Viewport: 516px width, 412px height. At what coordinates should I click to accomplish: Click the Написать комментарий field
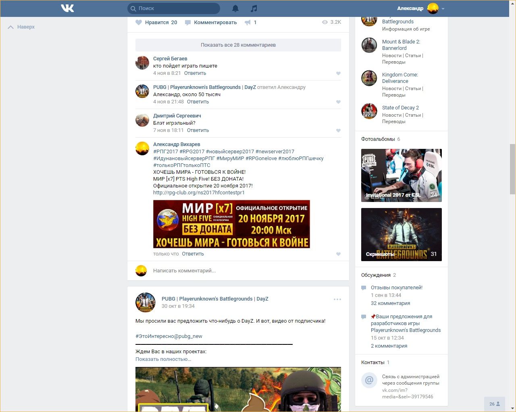click(238, 271)
